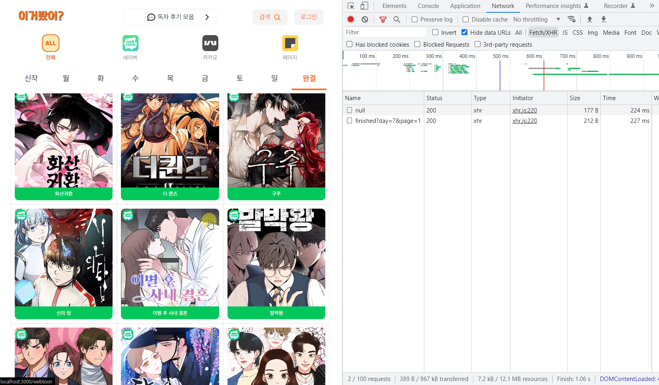Toggle the device toolbar icon
659x385 pixels.
(364, 6)
